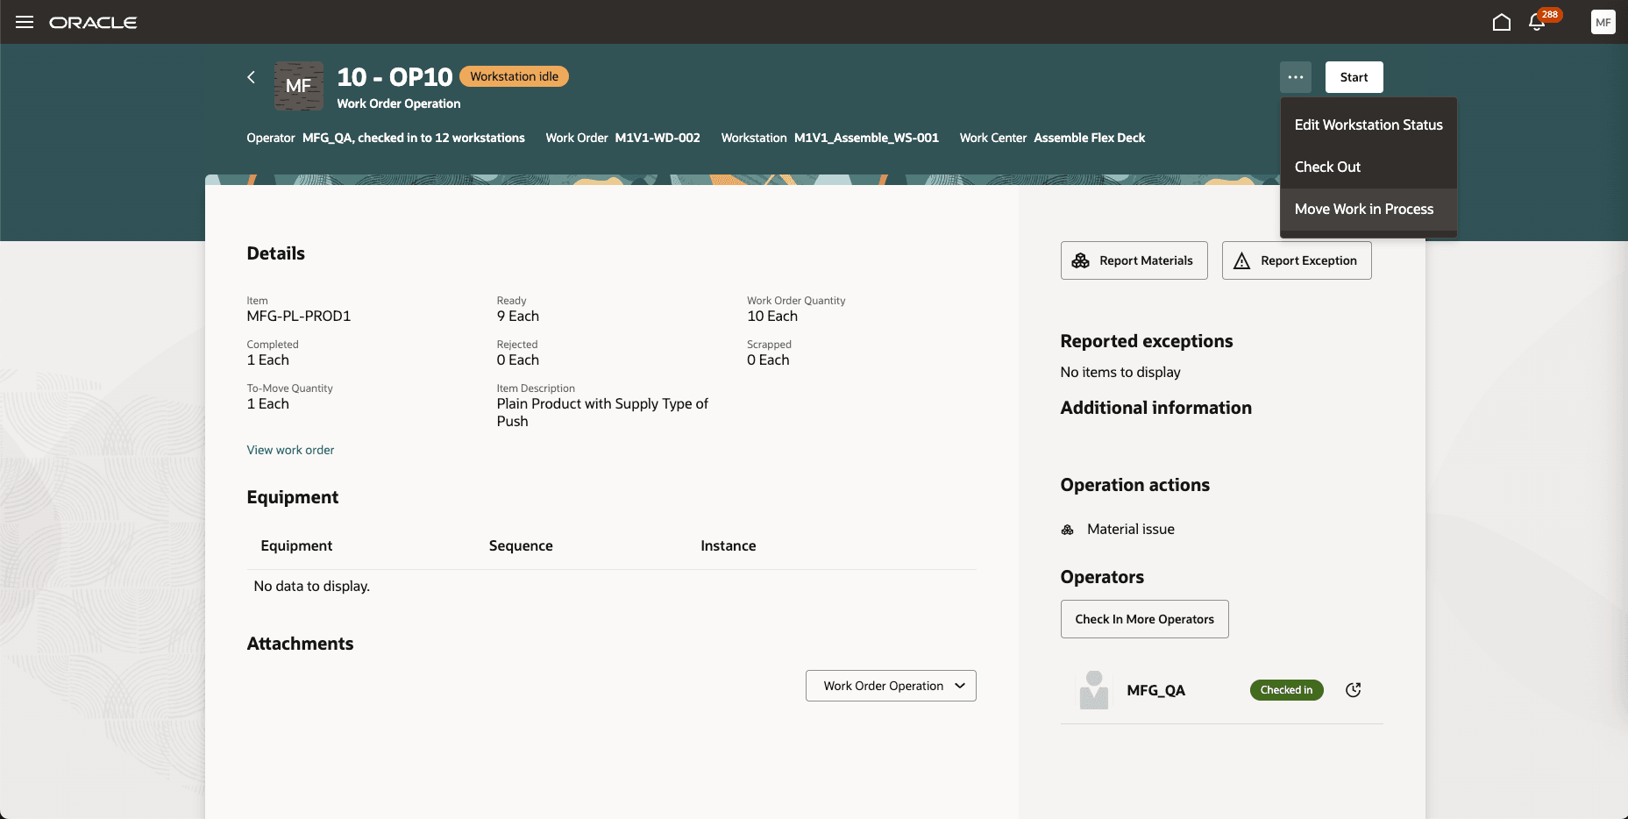Open the View work order link
1628x819 pixels.
(x=290, y=449)
